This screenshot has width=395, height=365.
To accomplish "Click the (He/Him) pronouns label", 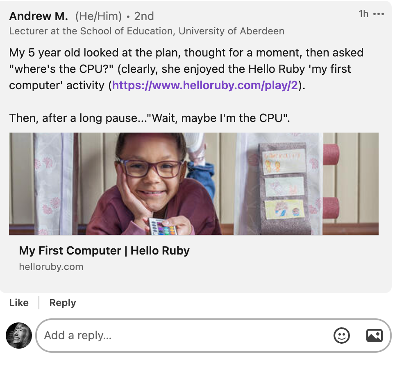I will [98, 16].
